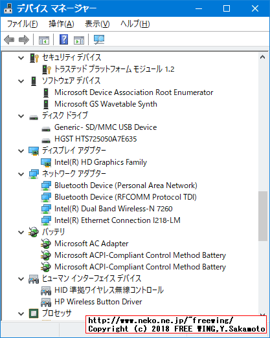Click the Generic- SD/MMC USB Device icon
This screenshot has height=338, width=270.
pyautogui.click(x=46, y=129)
